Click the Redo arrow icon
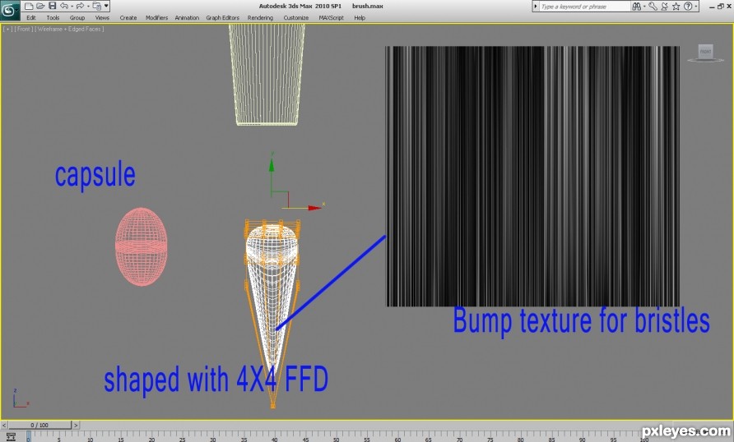 pyautogui.click(x=80, y=6)
